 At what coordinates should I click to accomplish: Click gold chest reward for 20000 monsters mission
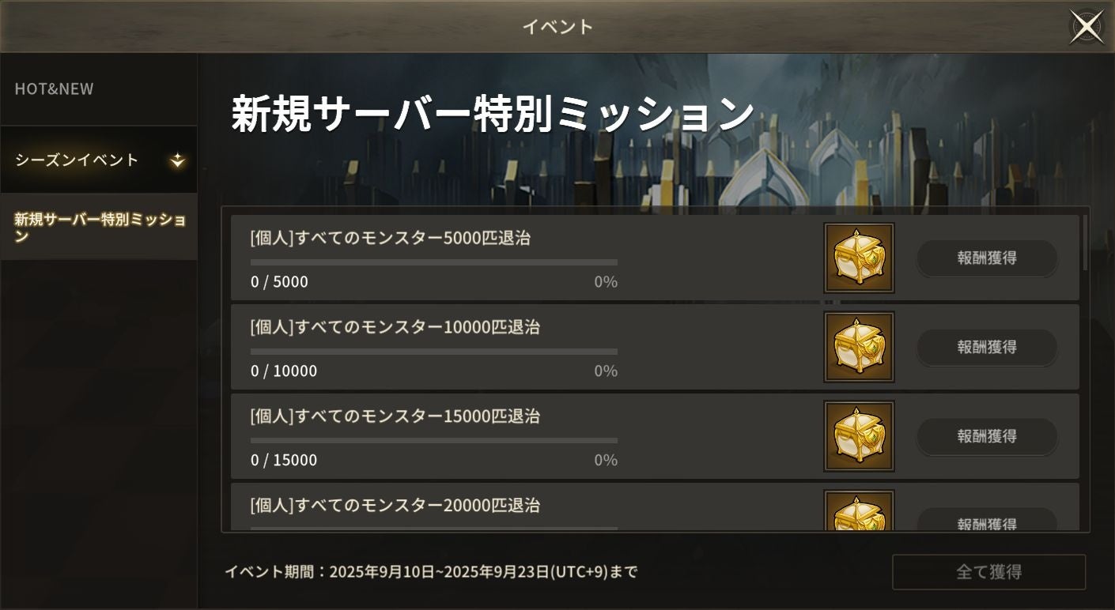859,512
